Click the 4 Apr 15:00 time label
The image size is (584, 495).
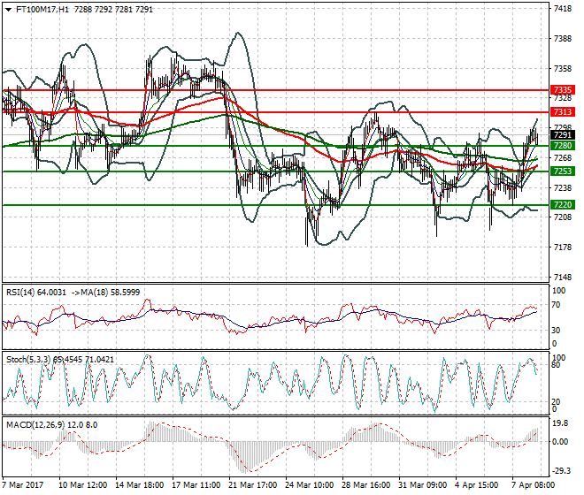click(x=477, y=485)
